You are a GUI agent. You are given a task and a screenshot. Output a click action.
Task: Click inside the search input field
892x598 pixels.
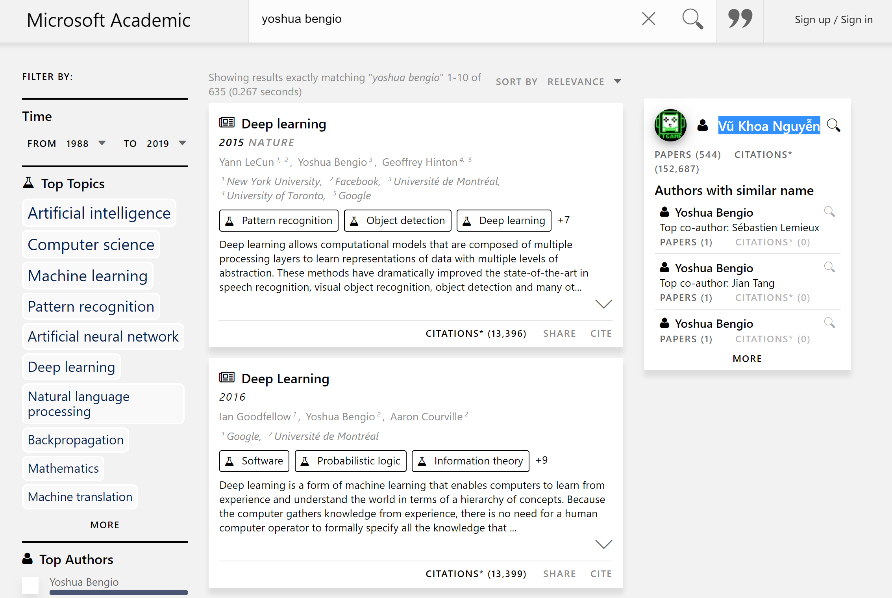(x=433, y=19)
